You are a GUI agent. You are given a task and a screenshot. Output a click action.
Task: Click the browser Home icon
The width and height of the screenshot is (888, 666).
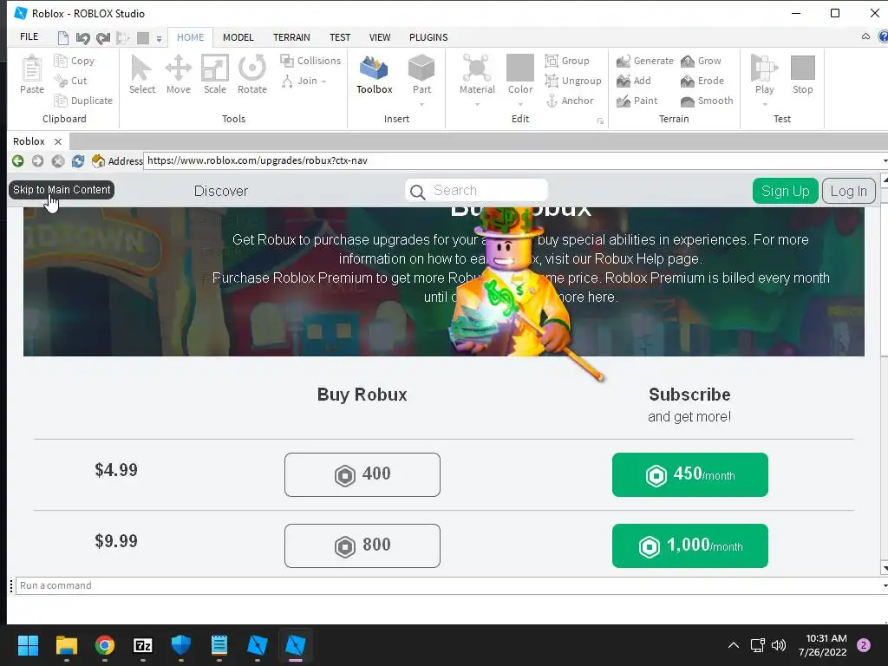point(98,161)
